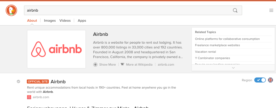This screenshot has height=108, width=276.
Task: Click the Wikipedia W icon
Action: [x=122, y=65]
